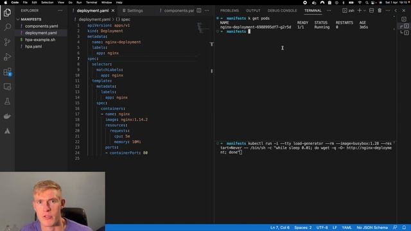411x231 pixels.
Task: Split the terminal panel
Action: [371, 10]
